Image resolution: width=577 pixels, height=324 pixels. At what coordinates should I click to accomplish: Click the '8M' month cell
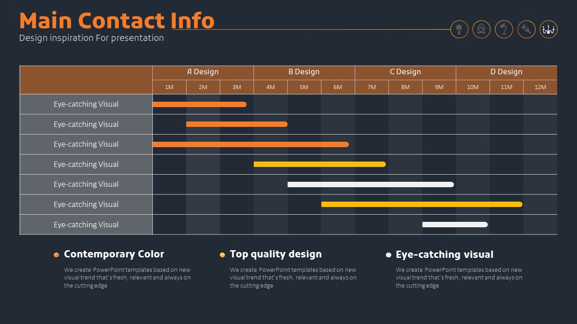click(406, 87)
